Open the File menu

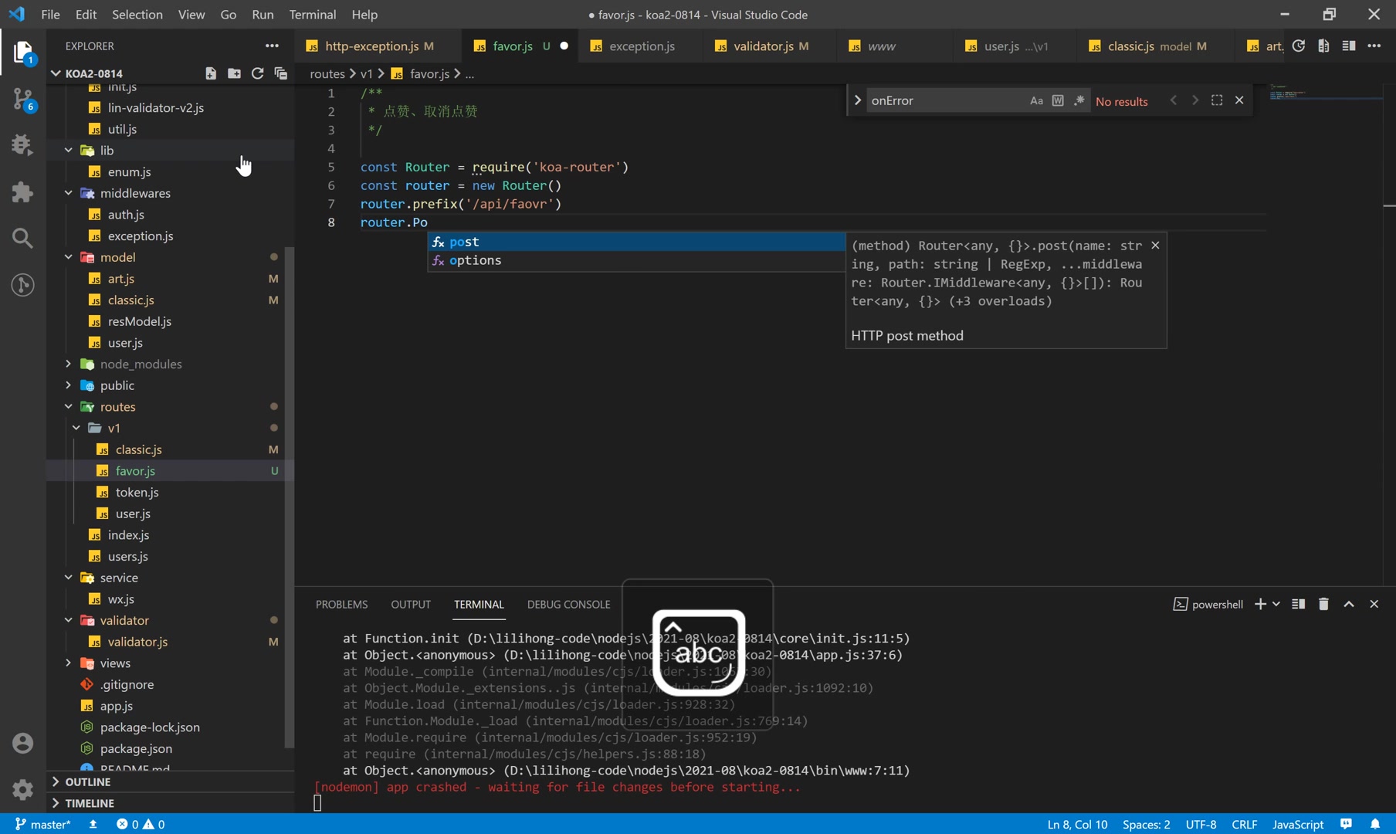click(x=50, y=14)
